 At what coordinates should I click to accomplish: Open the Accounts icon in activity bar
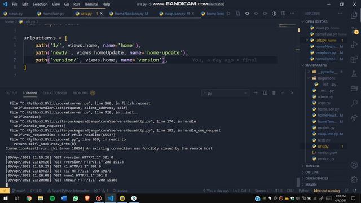(354, 165)
